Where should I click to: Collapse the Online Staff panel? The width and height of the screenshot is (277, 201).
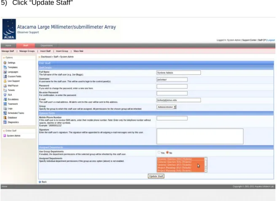pyautogui.click(x=4, y=131)
